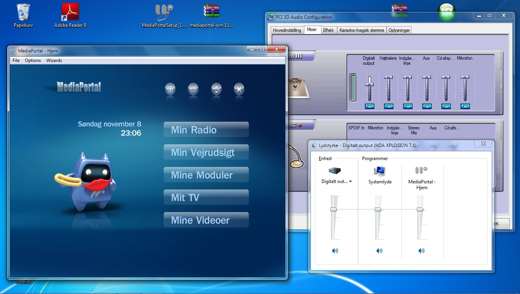Adjust the Indgående linje playback slider
520x294 pixels.
click(408, 78)
